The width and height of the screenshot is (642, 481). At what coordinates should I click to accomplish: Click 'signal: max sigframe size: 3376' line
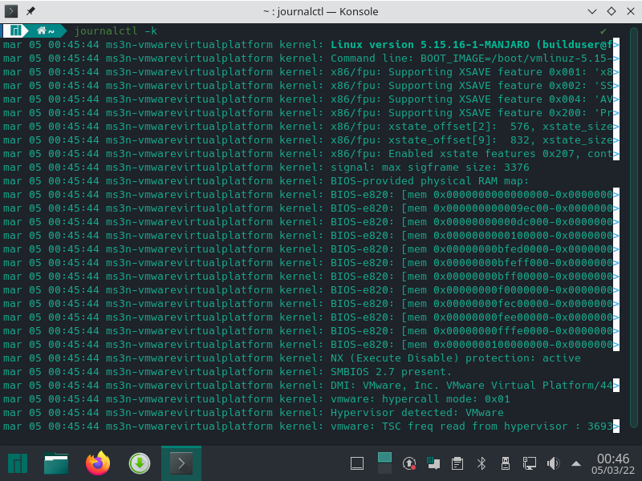click(x=266, y=168)
